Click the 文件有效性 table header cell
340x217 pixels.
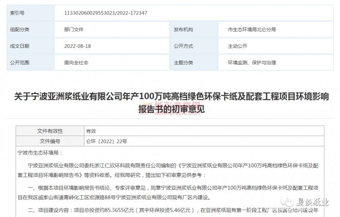click(50, 131)
